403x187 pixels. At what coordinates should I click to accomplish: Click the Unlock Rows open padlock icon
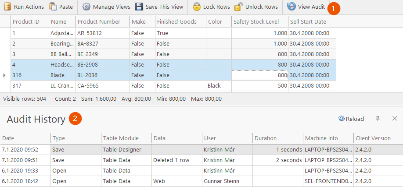(238, 7)
